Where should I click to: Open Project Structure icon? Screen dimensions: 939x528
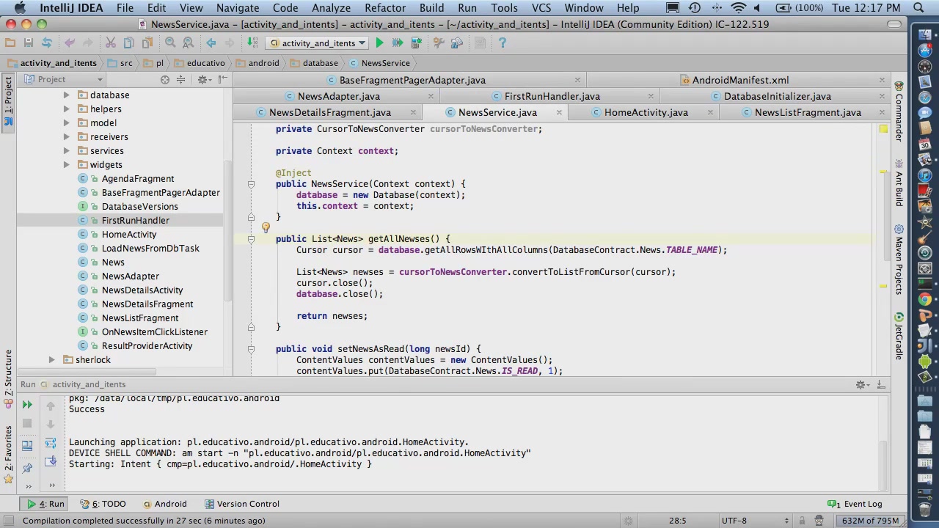click(456, 43)
